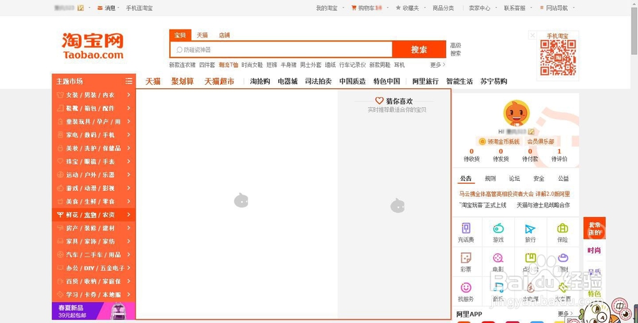Switch to the 规则 tab
The image size is (638, 323).
pyautogui.click(x=490, y=178)
